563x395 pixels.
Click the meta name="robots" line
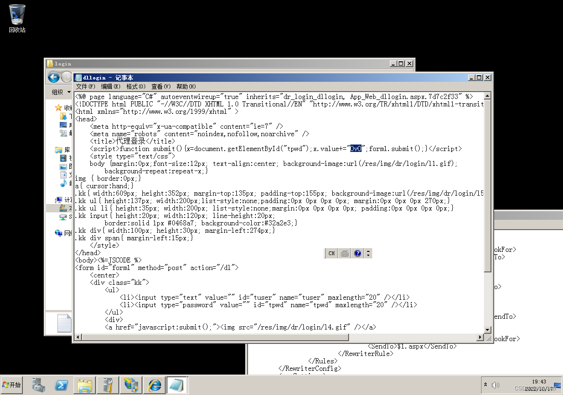pos(199,134)
